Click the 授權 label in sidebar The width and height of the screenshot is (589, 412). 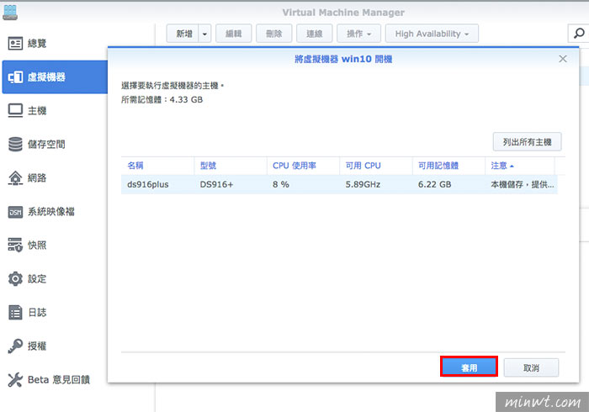(37, 346)
